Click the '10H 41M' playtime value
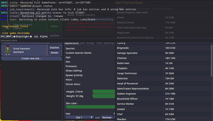Screen dimensions: 213x121 click(170, 48)
